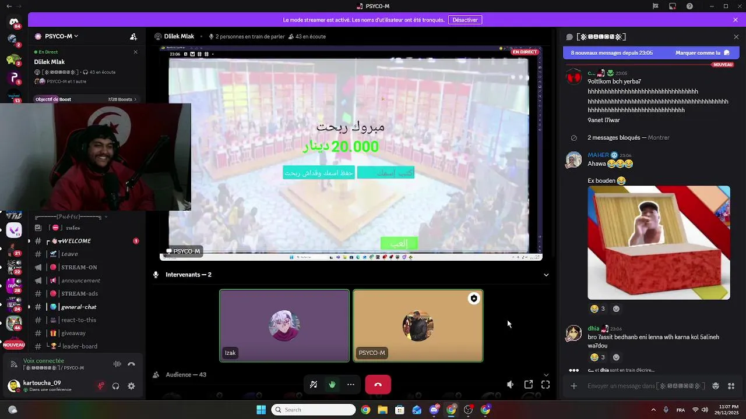The height and width of the screenshot is (419, 746).
Task: Click Désactiver streamer mode button
Action: (465, 20)
